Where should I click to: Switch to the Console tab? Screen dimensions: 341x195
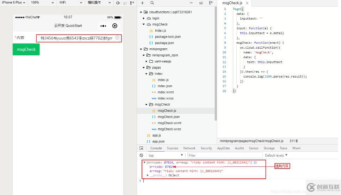click(156, 148)
